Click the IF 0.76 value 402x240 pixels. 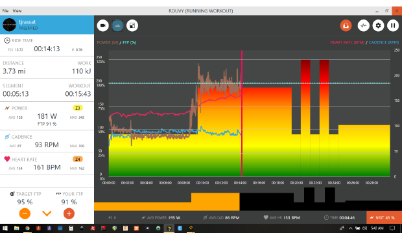coord(77,50)
